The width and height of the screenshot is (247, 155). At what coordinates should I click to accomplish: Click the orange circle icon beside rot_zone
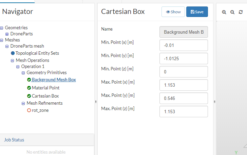(x=29, y=110)
